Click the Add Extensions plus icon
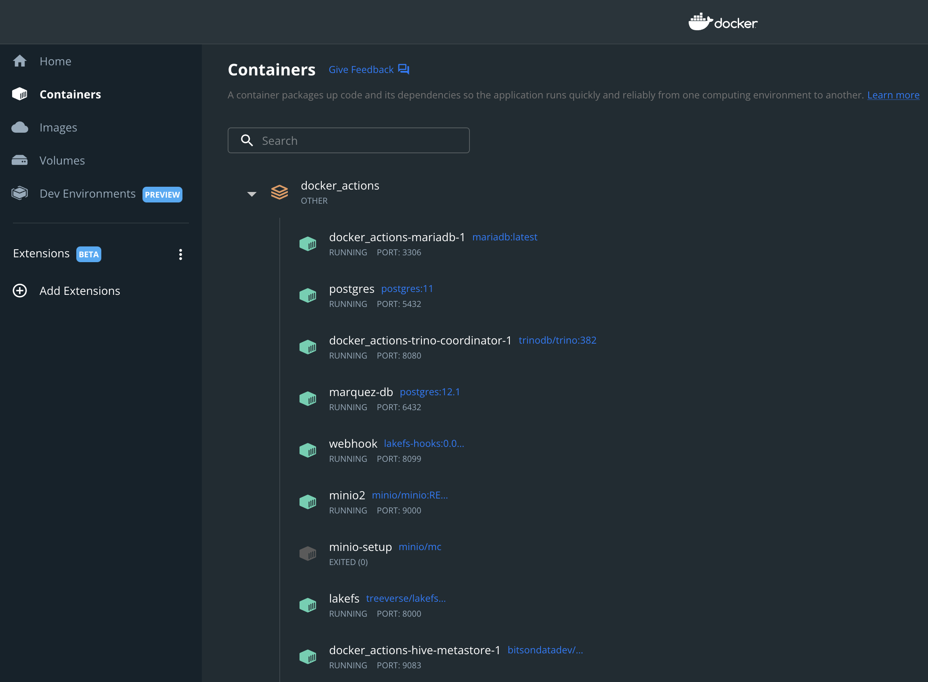This screenshot has width=928, height=682. 19,291
